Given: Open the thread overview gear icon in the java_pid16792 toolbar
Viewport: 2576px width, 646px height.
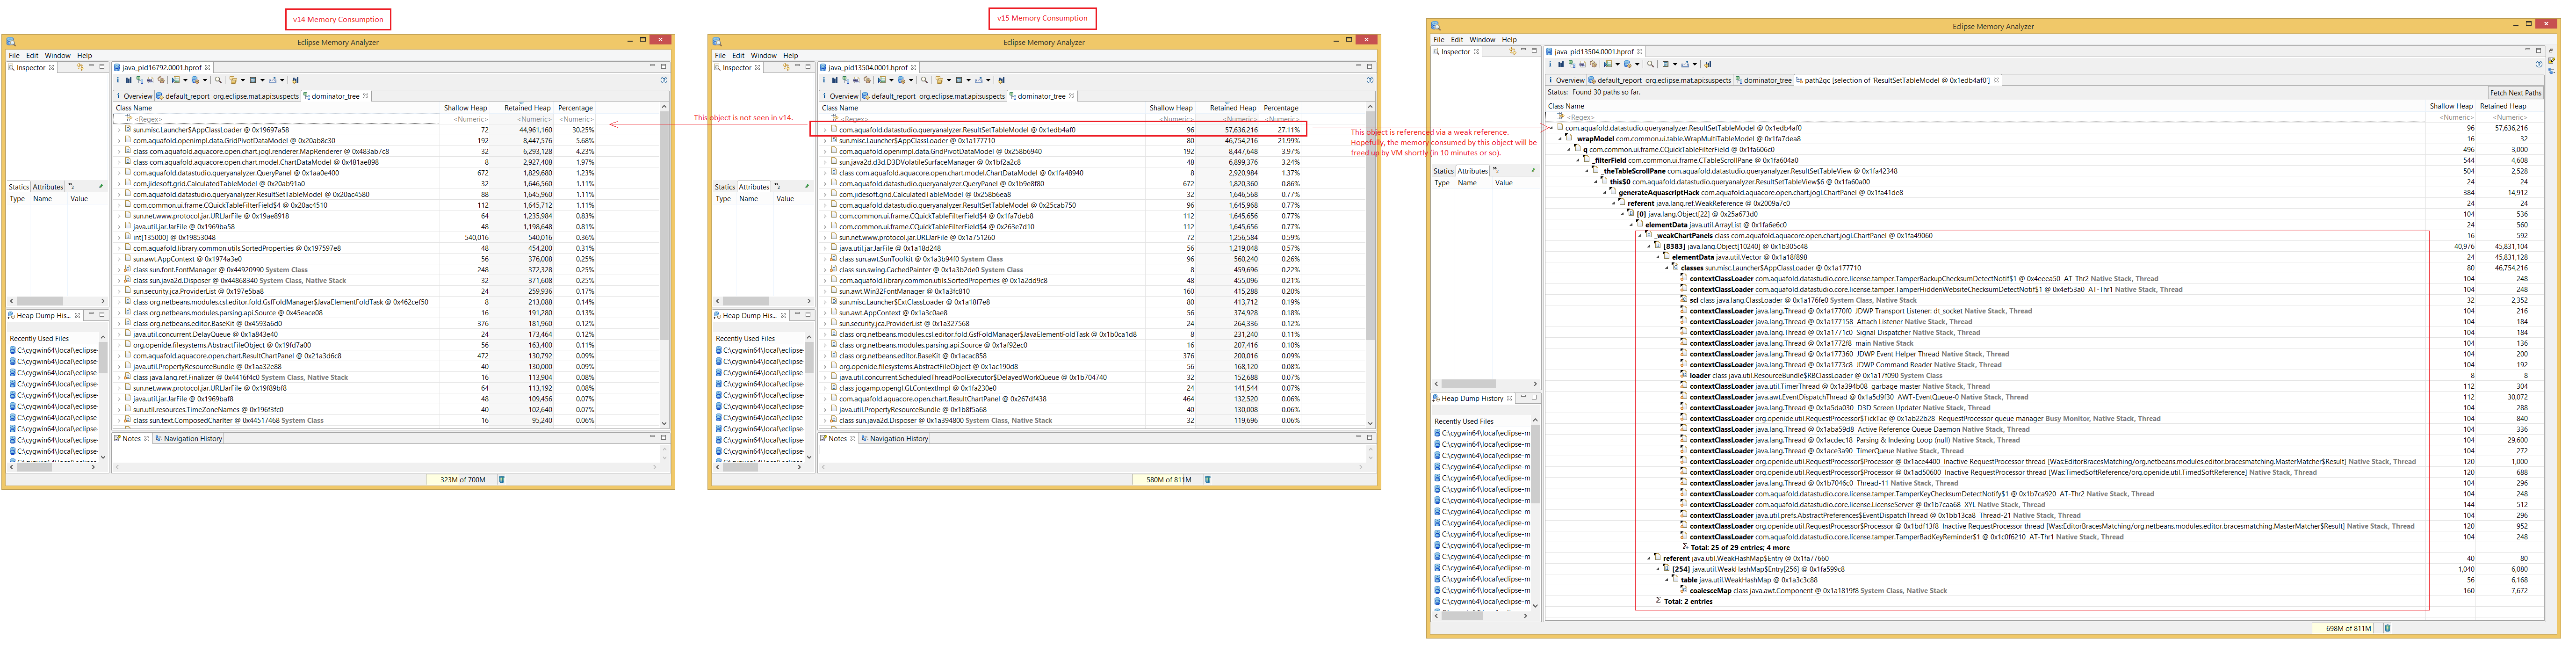Looking at the screenshot, I should pyautogui.click(x=161, y=80).
